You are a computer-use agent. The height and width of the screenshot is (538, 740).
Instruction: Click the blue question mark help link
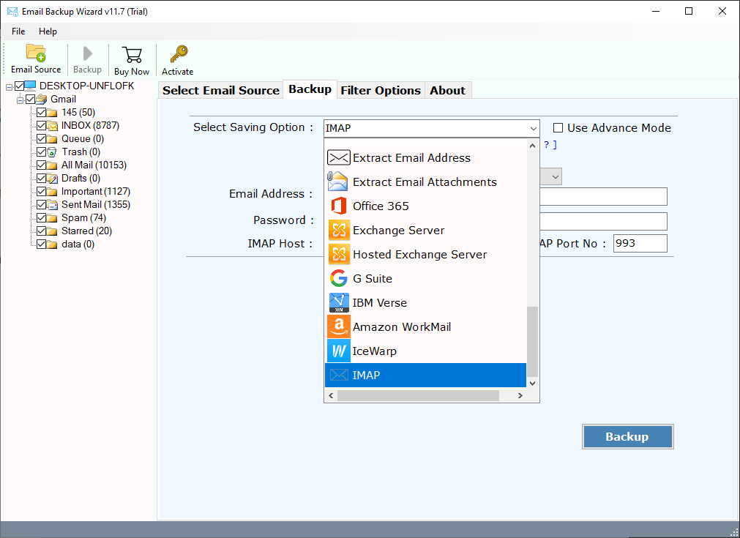point(547,144)
